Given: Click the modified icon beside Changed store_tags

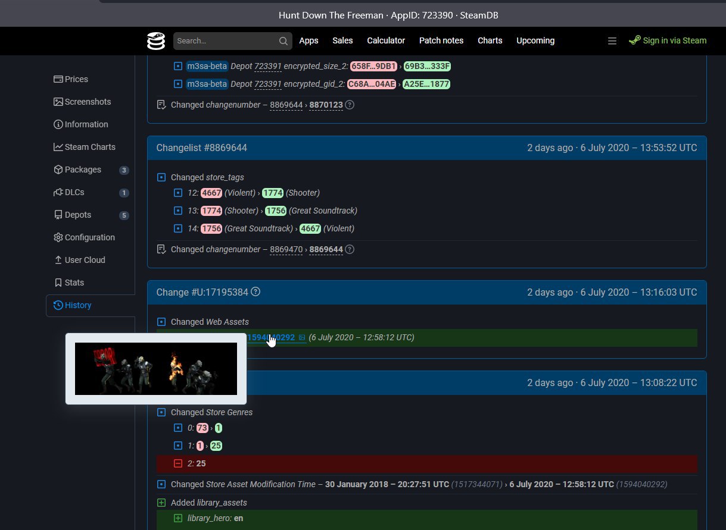Looking at the screenshot, I should tap(161, 177).
